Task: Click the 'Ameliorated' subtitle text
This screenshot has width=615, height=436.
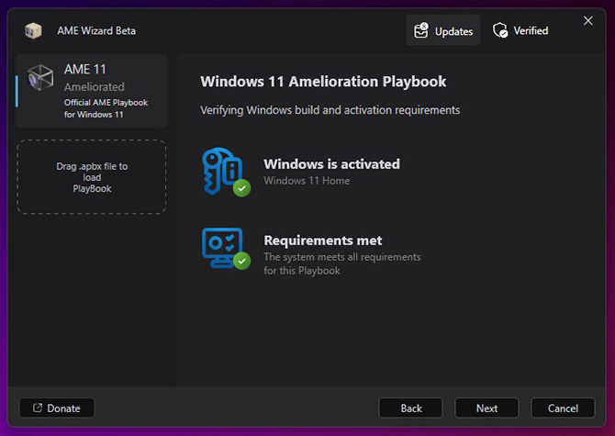Action: (x=95, y=86)
